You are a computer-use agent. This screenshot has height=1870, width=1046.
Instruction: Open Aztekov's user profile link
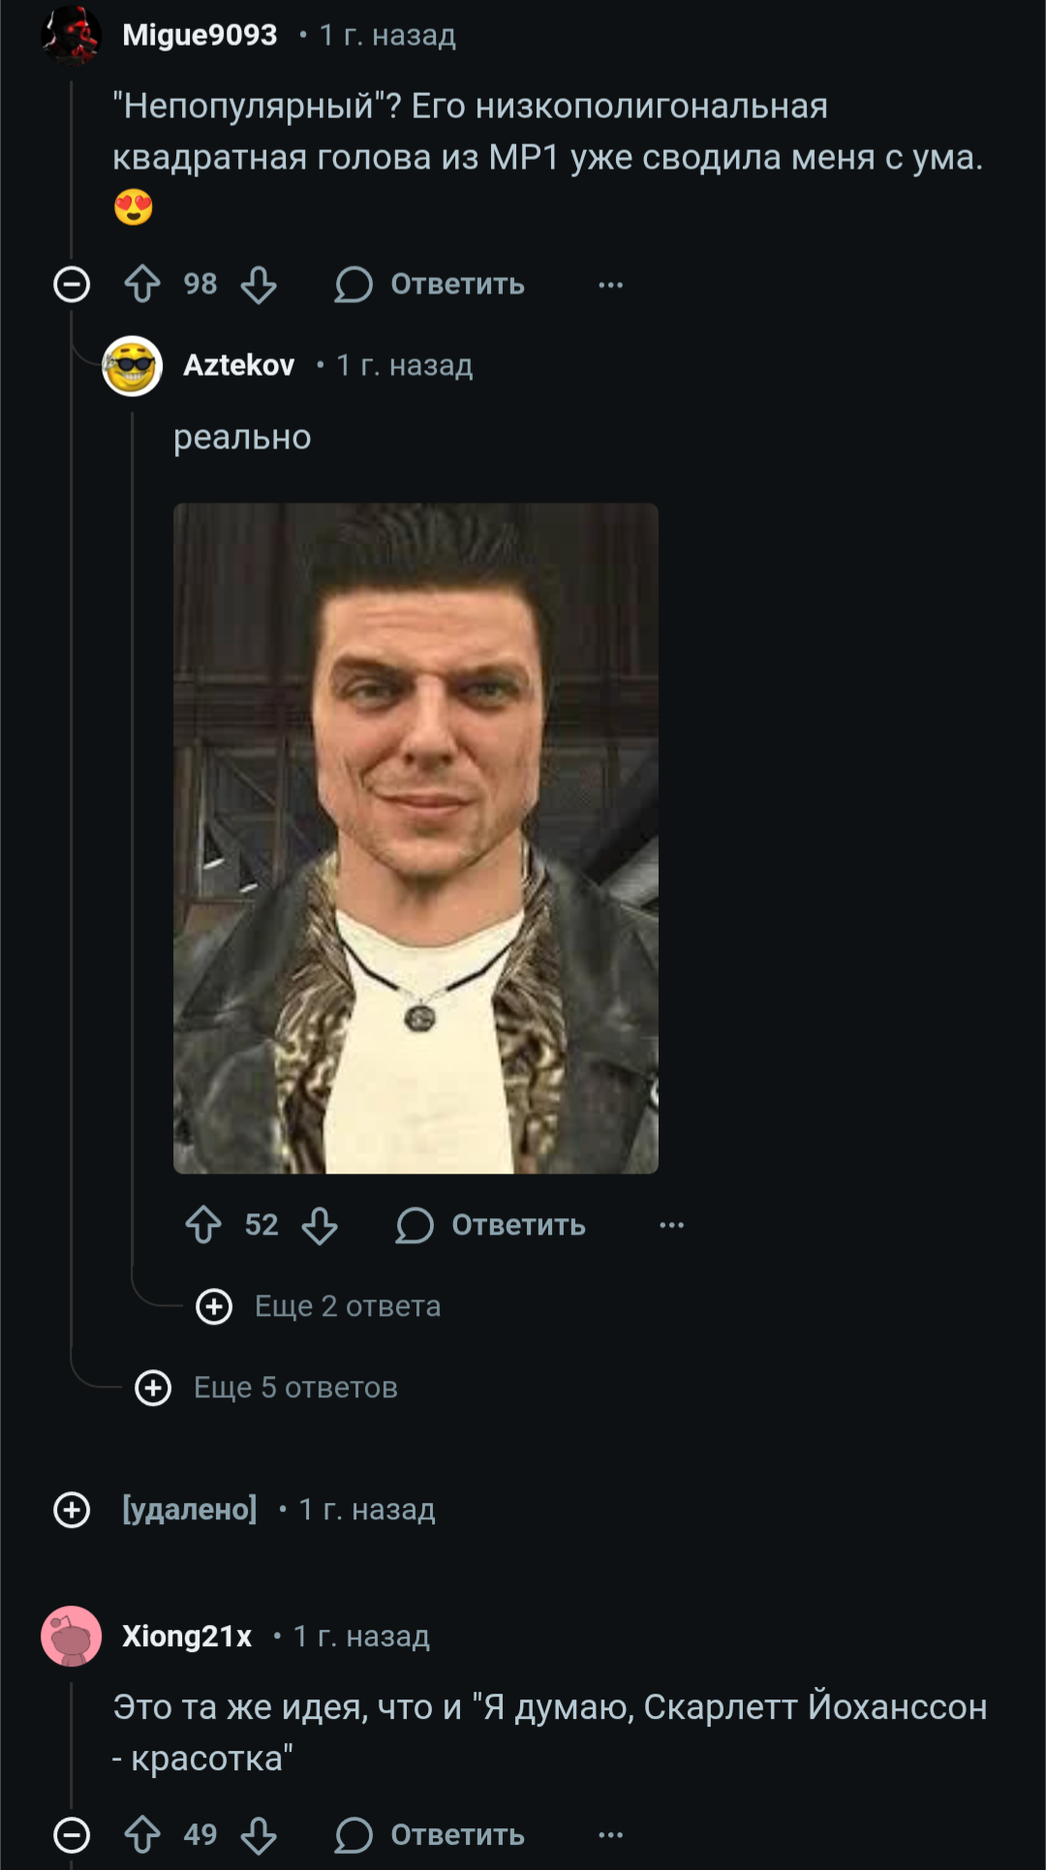coord(238,365)
